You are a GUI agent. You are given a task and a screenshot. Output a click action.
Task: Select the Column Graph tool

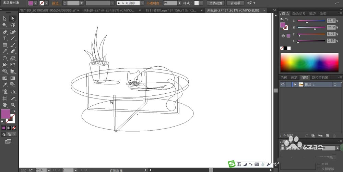(x=13, y=92)
